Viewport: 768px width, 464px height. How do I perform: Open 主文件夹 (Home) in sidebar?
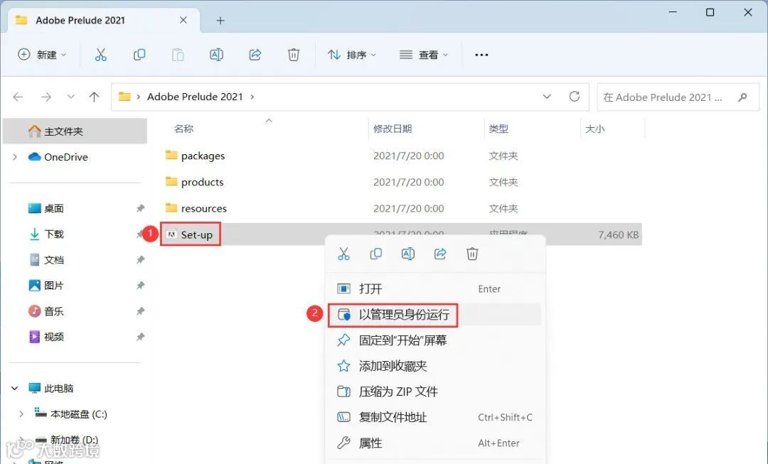click(75, 131)
